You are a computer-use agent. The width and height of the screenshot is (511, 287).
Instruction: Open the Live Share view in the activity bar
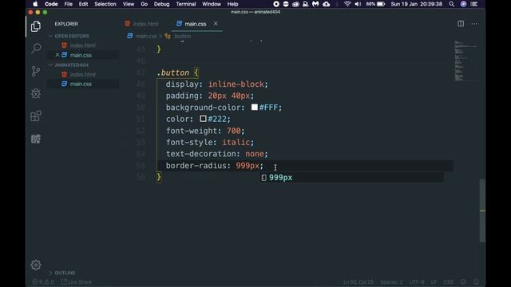[36, 139]
